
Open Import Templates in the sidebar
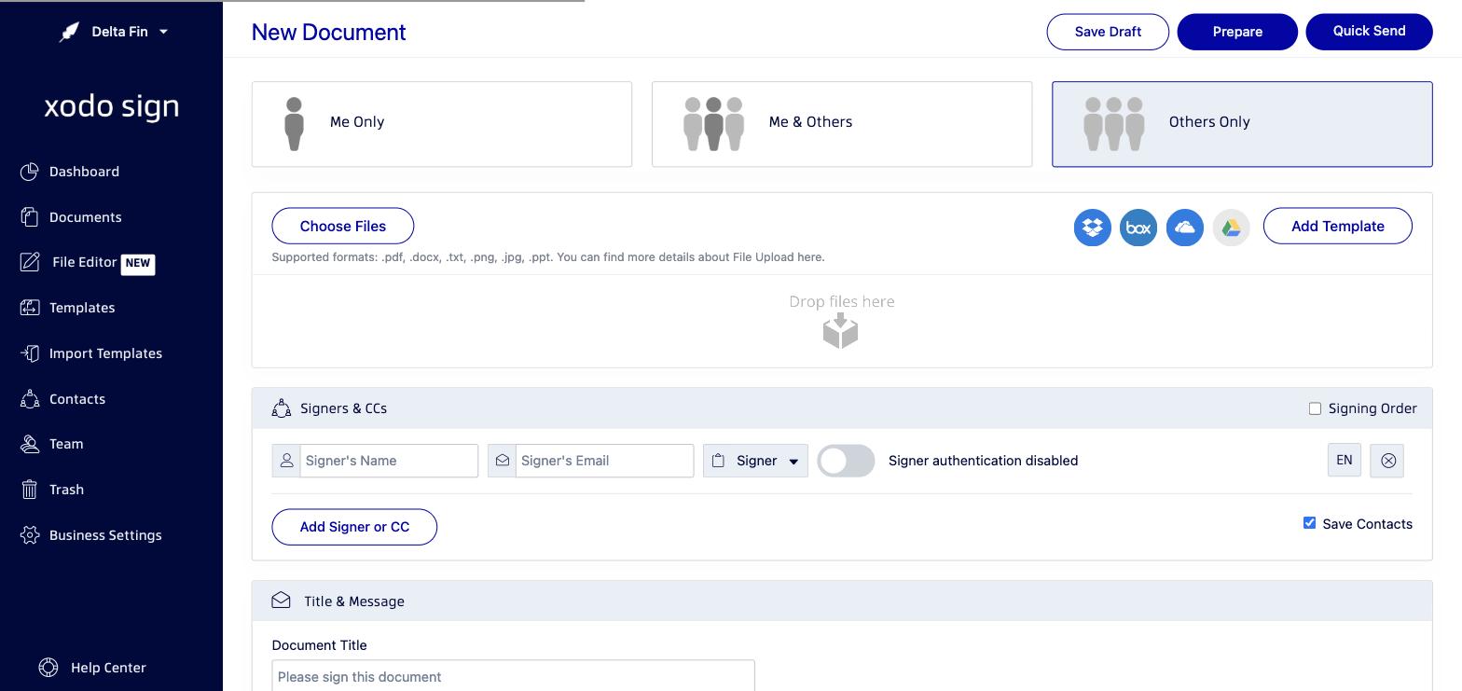(x=105, y=353)
